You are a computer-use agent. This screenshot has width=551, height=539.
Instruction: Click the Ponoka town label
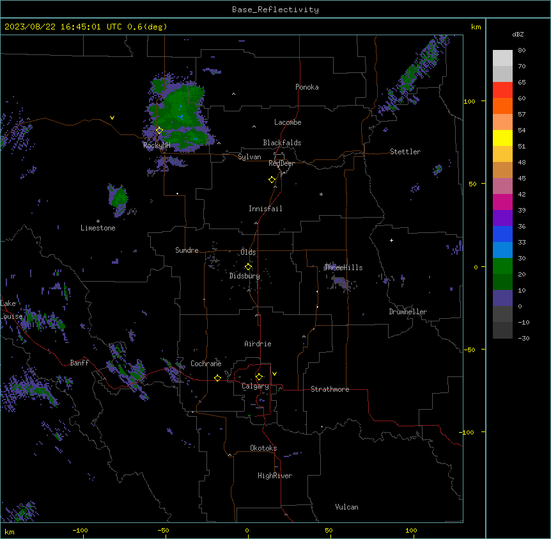(307, 87)
